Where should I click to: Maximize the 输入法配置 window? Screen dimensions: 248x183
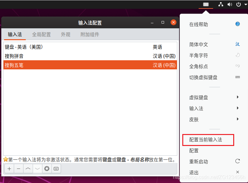pos(163,22)
